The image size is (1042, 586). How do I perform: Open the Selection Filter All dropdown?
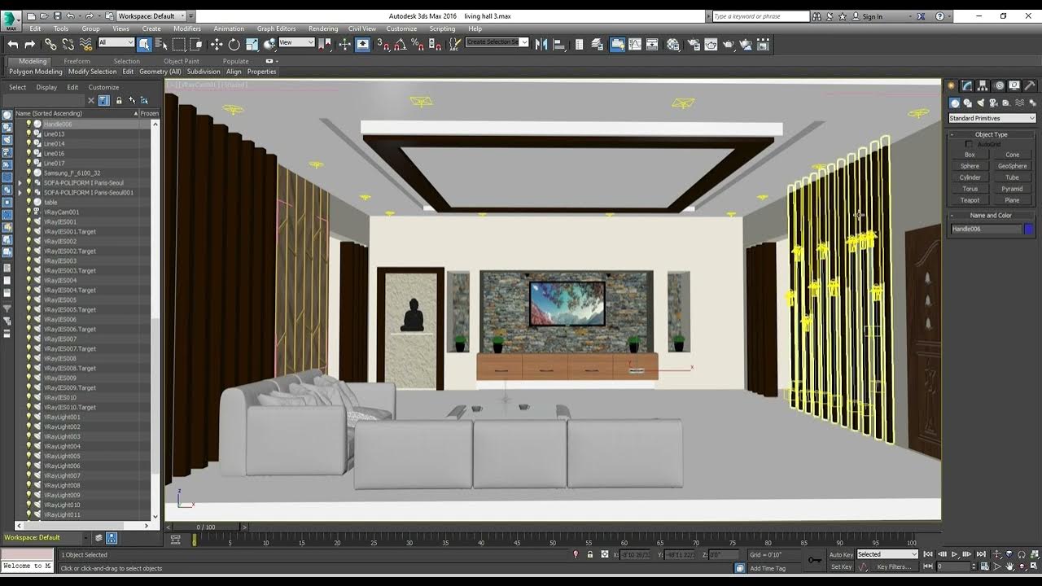click(116, 42)
